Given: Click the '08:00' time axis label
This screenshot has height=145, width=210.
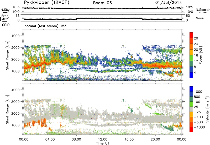Looking at the screenshot, I should [76, 140].
